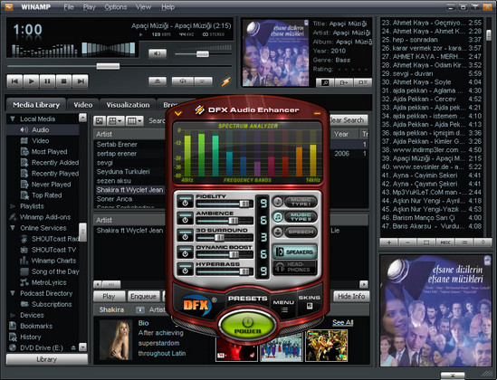Open the Play menu
The width and height of the screenshot is (497, 380).
(x=89, y=7)
